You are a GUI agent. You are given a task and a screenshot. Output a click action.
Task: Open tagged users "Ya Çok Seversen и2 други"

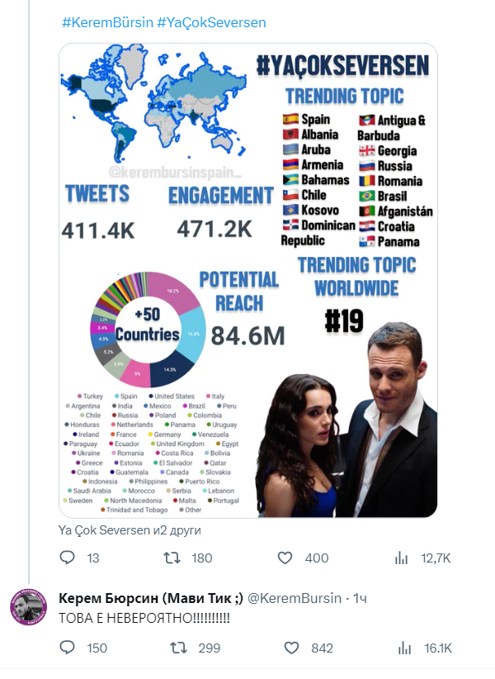[130, 530]
